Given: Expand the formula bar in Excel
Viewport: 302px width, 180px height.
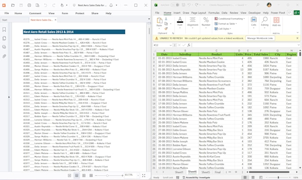Looking at the screenshot, I should click(299, 45).
